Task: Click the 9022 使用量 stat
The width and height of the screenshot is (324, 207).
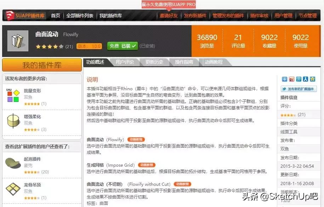Action: coord(300,41)
